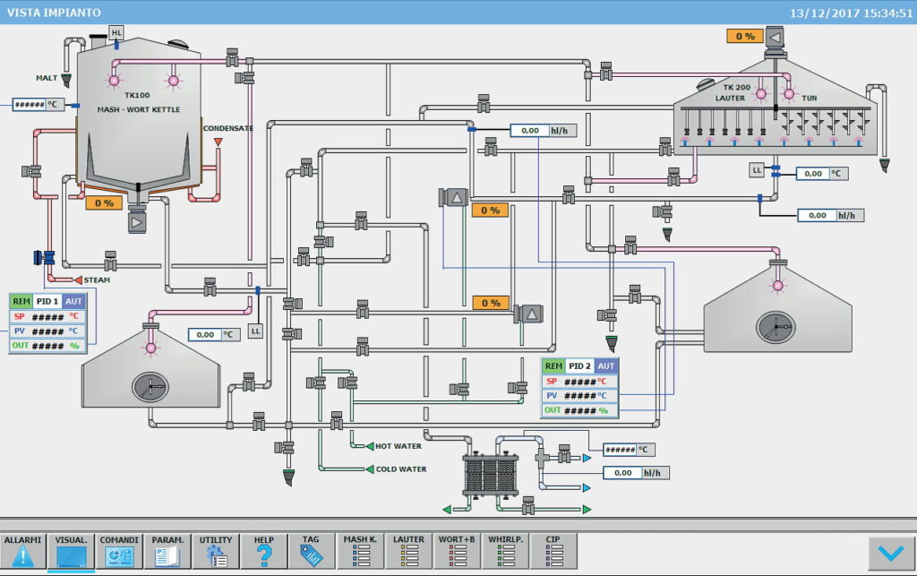Open the WORT+B list
Screen dimensions: 917x576
click(457, 551)
